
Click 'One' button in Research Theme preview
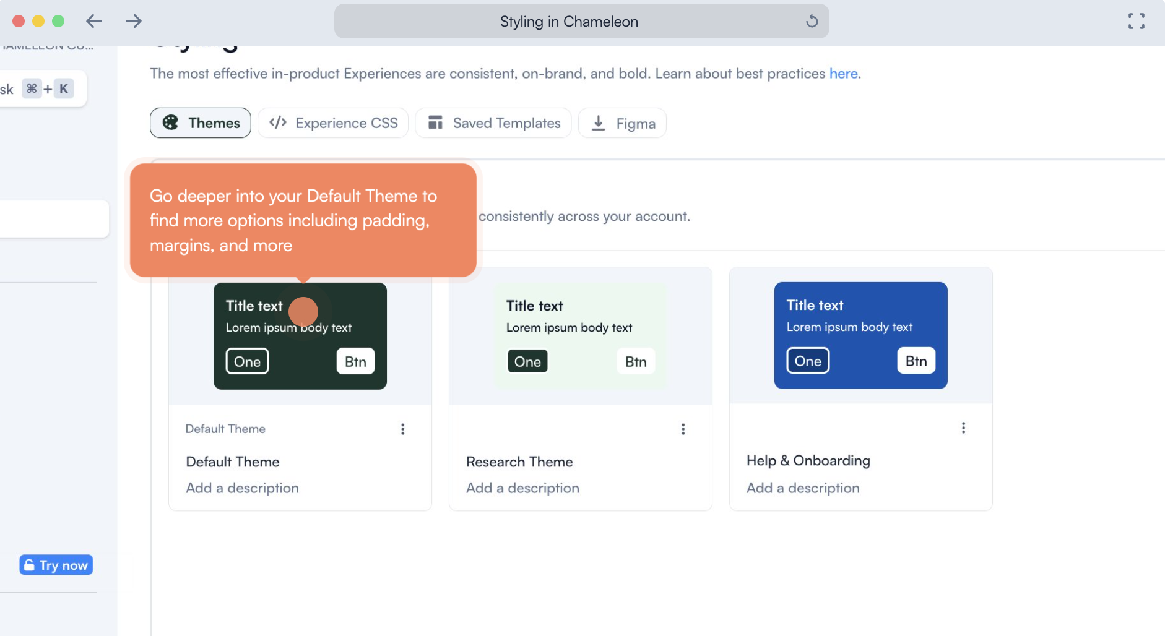click(x=528, y=361)
